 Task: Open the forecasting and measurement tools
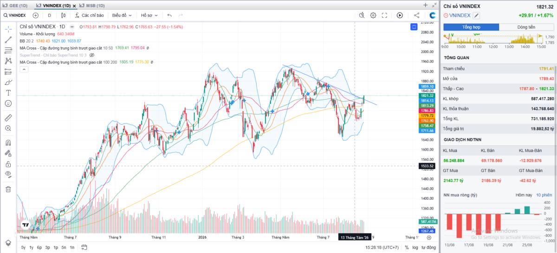[x=8, y=71]
